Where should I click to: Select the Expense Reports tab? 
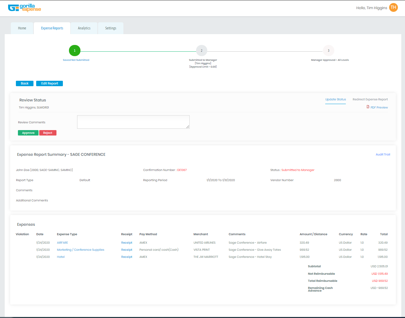coord(52,28)
